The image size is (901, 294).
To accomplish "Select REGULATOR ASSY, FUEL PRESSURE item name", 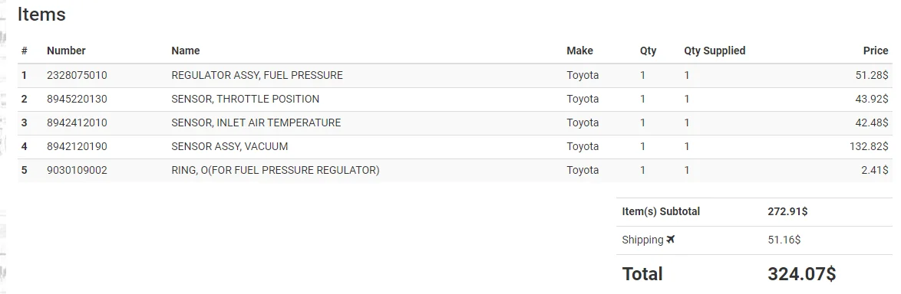I will coord(257,75).
